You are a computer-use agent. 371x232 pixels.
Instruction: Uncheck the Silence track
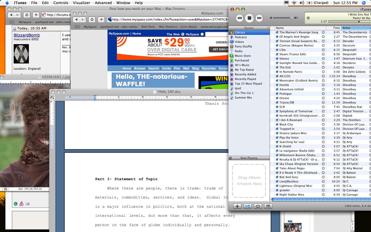pyautogui.click(x=277, y=59)
